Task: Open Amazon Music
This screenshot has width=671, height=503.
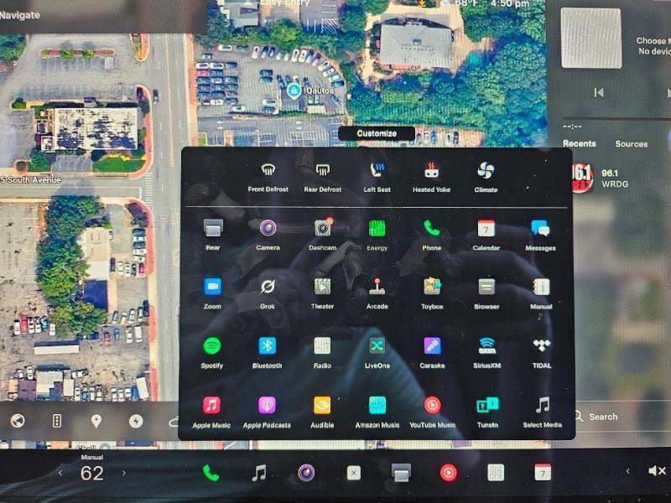Action: 377,412
